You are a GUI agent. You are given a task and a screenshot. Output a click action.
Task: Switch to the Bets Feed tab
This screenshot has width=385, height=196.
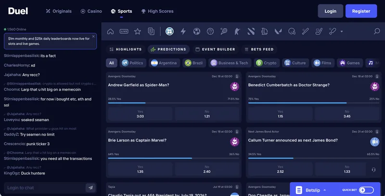pos(259,49)
